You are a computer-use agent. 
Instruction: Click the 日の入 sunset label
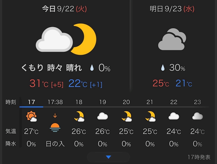[55, 144]
